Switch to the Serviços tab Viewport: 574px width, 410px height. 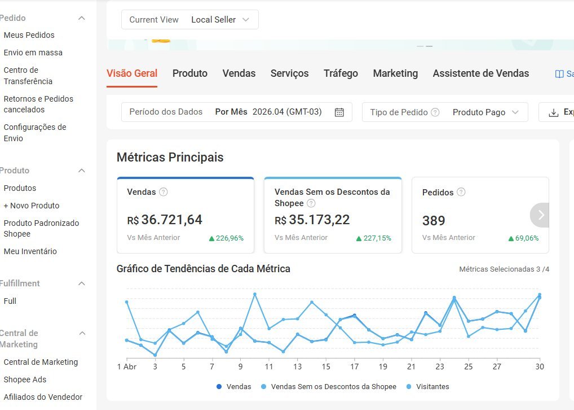290,73
